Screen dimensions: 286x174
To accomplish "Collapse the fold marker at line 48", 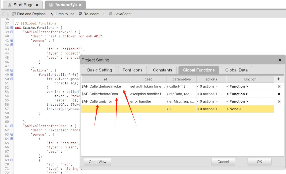I will (12, 70).
